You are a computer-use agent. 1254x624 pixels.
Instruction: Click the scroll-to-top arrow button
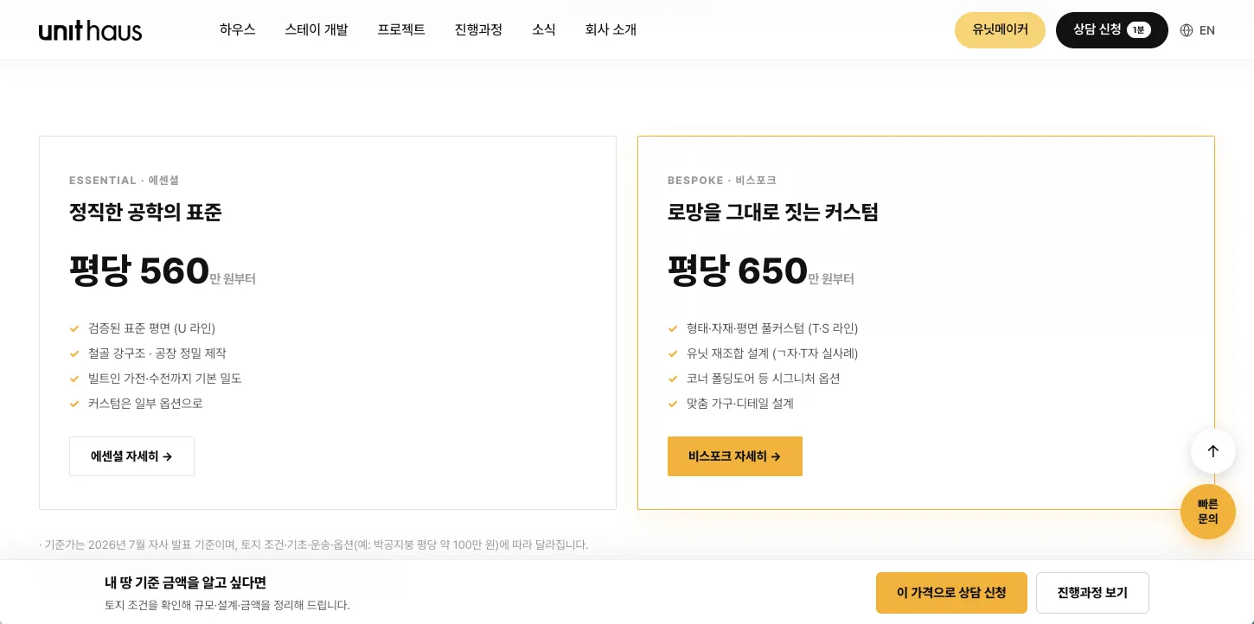coord(1213,451)
